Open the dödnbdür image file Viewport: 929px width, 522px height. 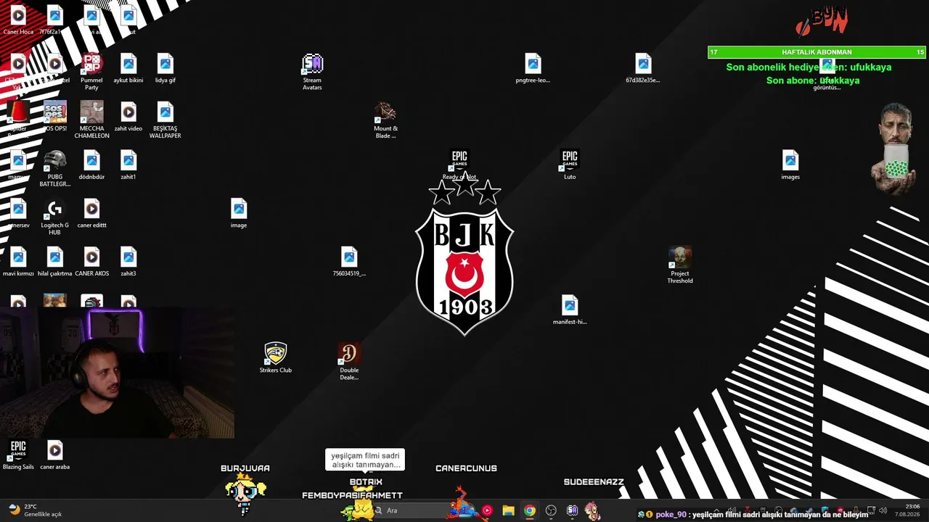(x=91, y=165)
